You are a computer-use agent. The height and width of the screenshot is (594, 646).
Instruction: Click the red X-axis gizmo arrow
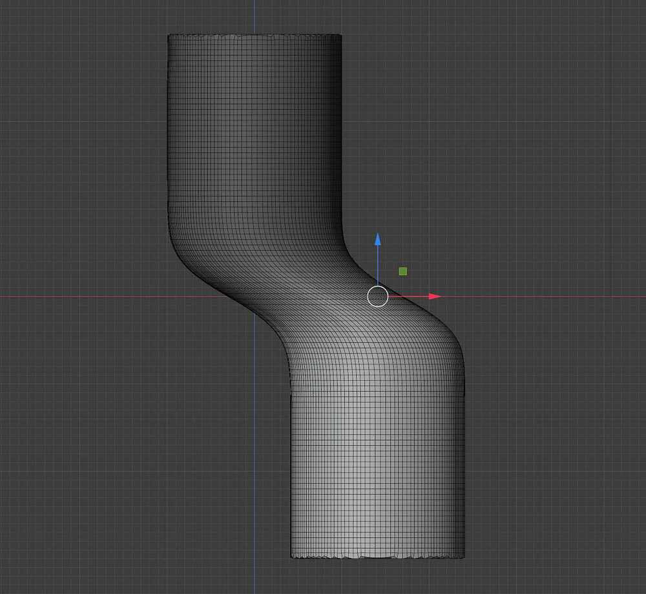click(x=415, y=296)
